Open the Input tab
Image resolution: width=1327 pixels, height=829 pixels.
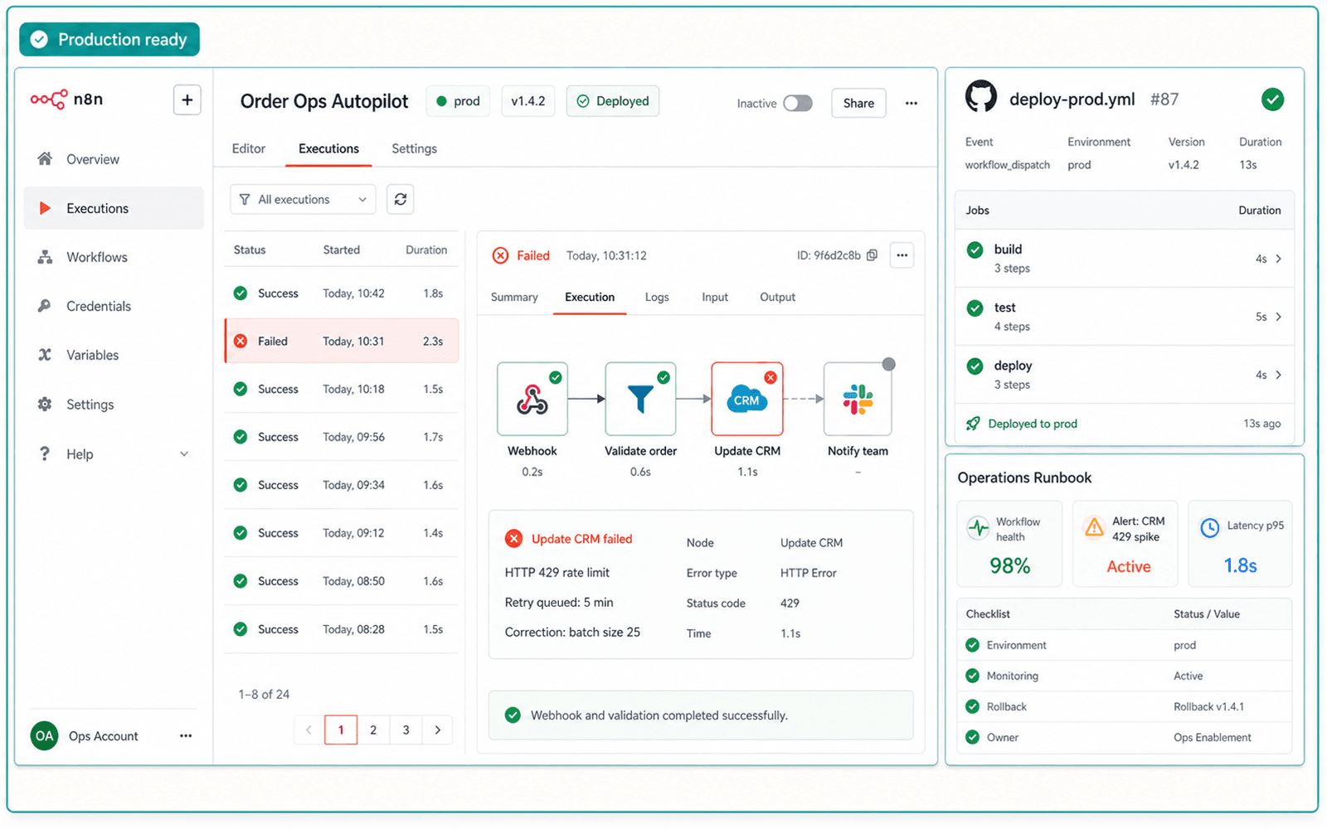(x=715, y=297)
